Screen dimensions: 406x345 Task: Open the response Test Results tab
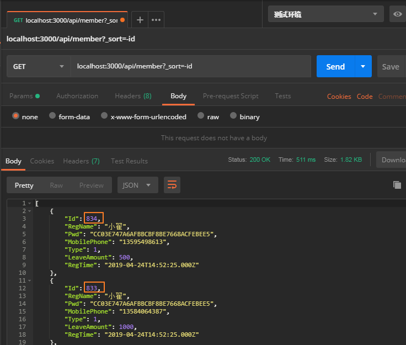129,161
